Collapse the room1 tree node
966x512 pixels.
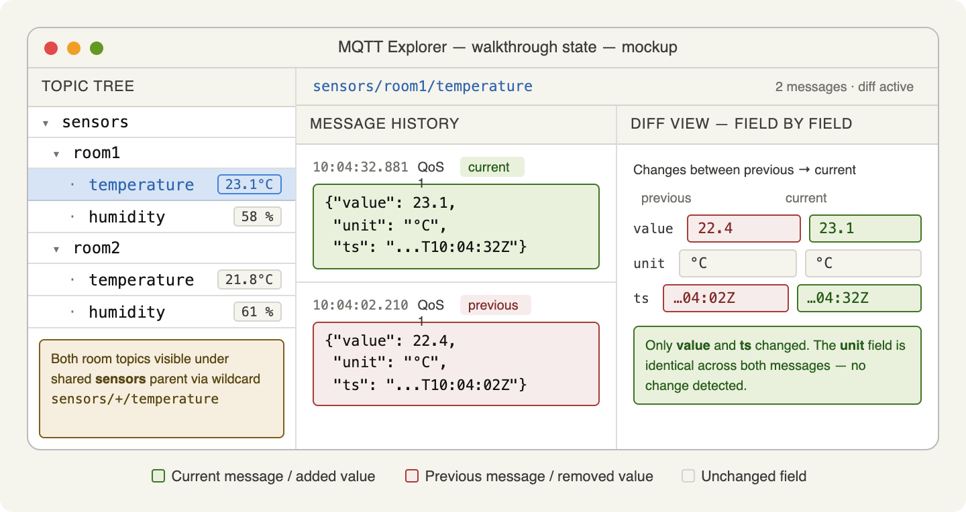(57, 154)
